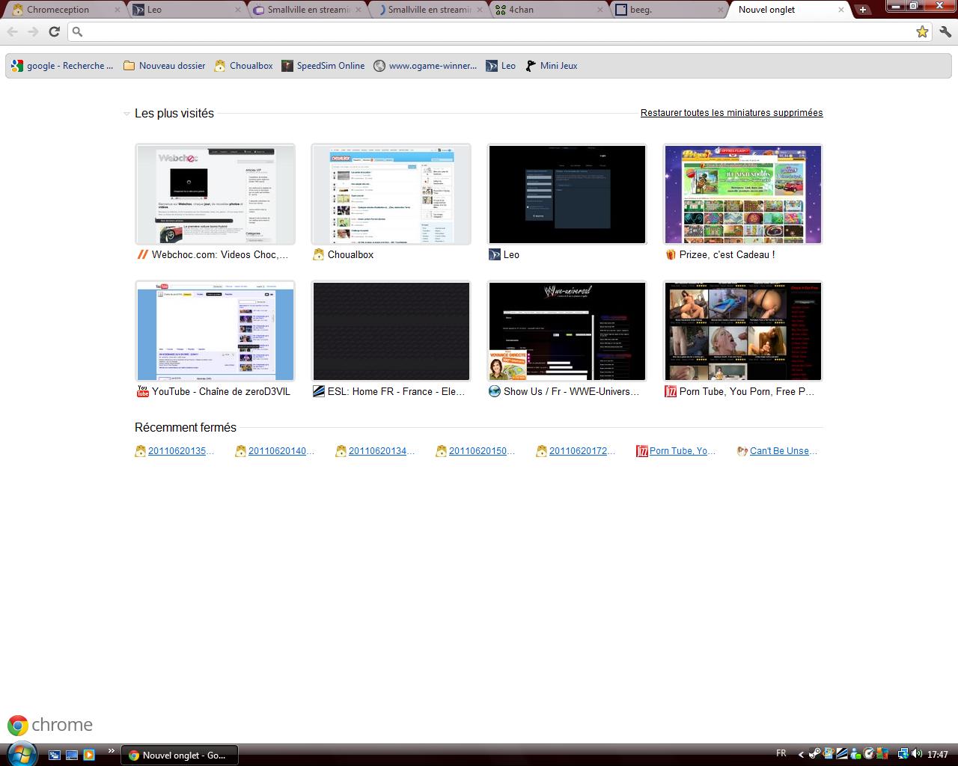Open the YouTube zeroD3VIL channel thumbnail
The image size is (958, 766).
click(215, 331)
